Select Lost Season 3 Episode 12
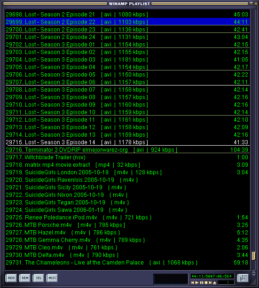 (127, 127)
